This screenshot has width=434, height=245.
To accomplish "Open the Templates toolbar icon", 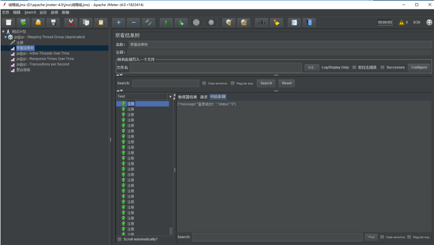I will [24, 22].
